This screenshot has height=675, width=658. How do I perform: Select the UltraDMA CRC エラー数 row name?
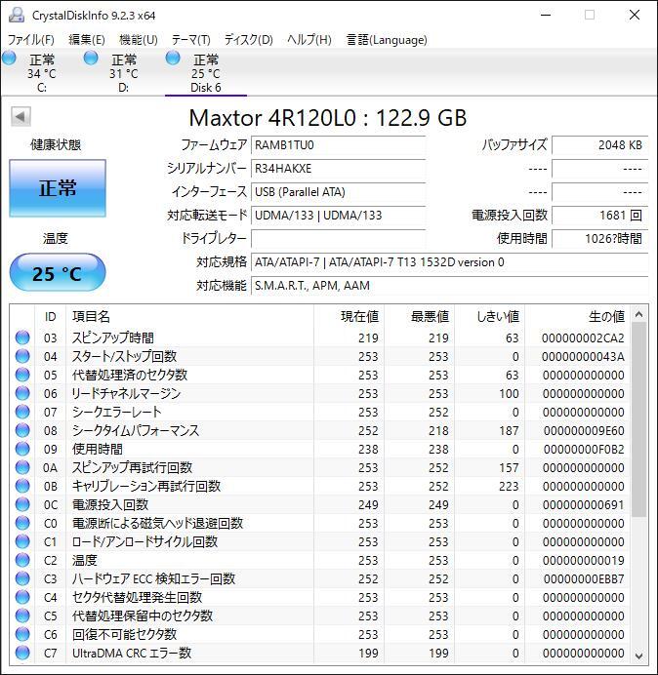point(132,653)
